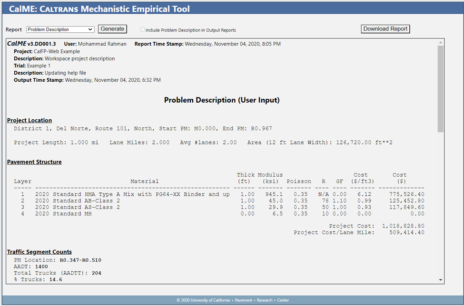Open the Report type dropdown
Screen dimensions: 464x306
pyautogui.click(x=60, y=29)
